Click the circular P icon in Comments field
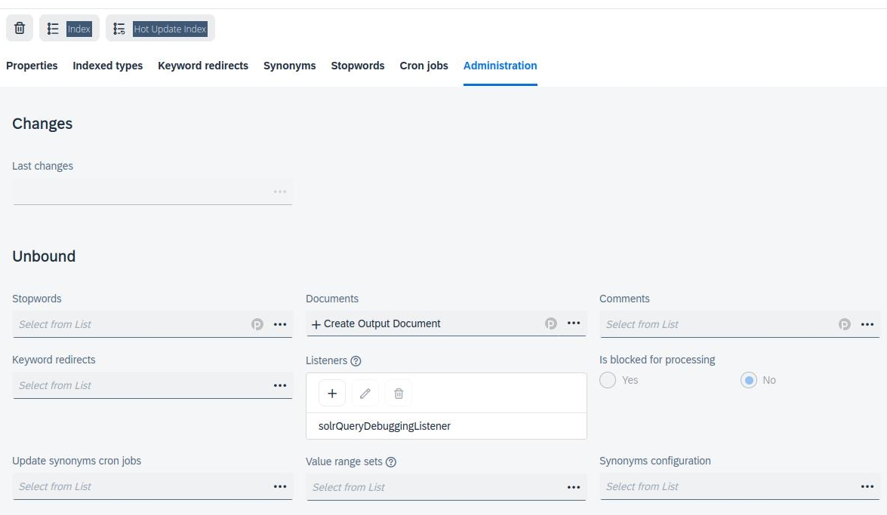Screen dimensions: 887x515 click(x=845, y=324)
